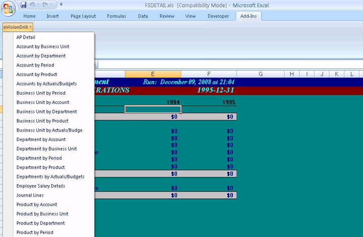The height and width of the screenshot is (237, 363).
Task: Open the Customize Quick Access Toolbar arrow
Action: tap(61, 5)
